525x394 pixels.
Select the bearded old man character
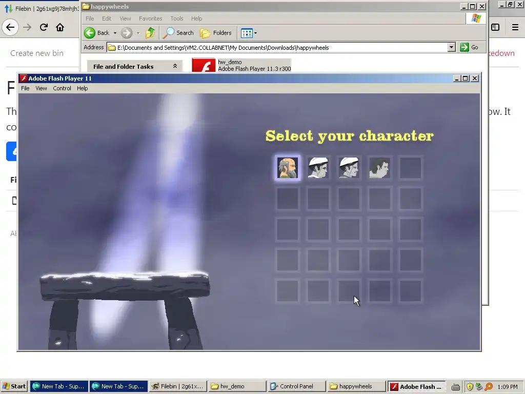click(x=288, y=168)
